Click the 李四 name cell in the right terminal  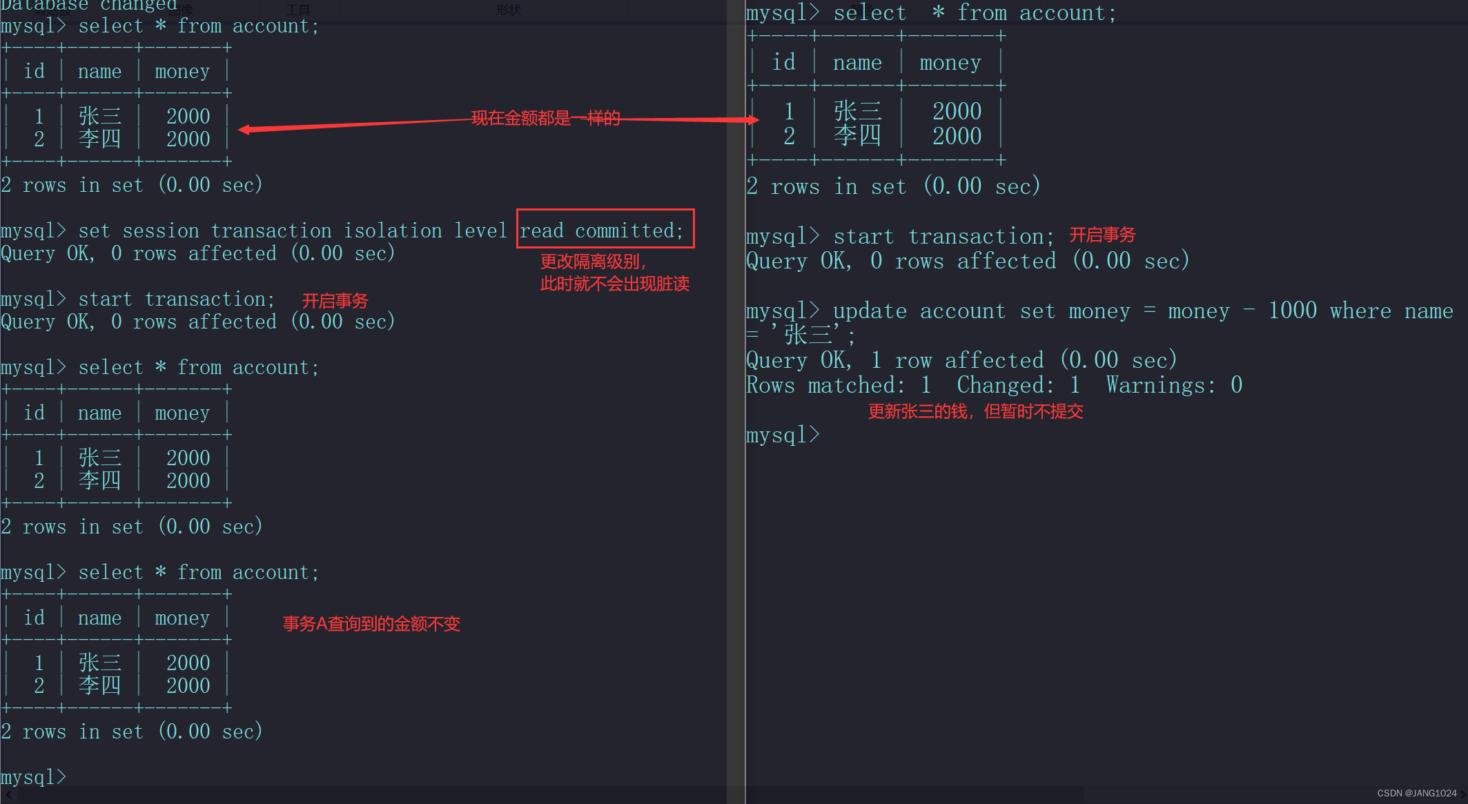857,136
